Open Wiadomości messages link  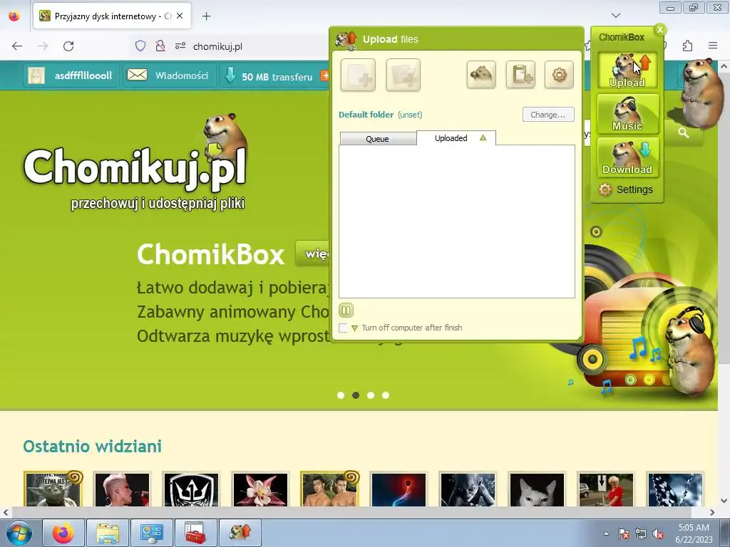[168, 75]
